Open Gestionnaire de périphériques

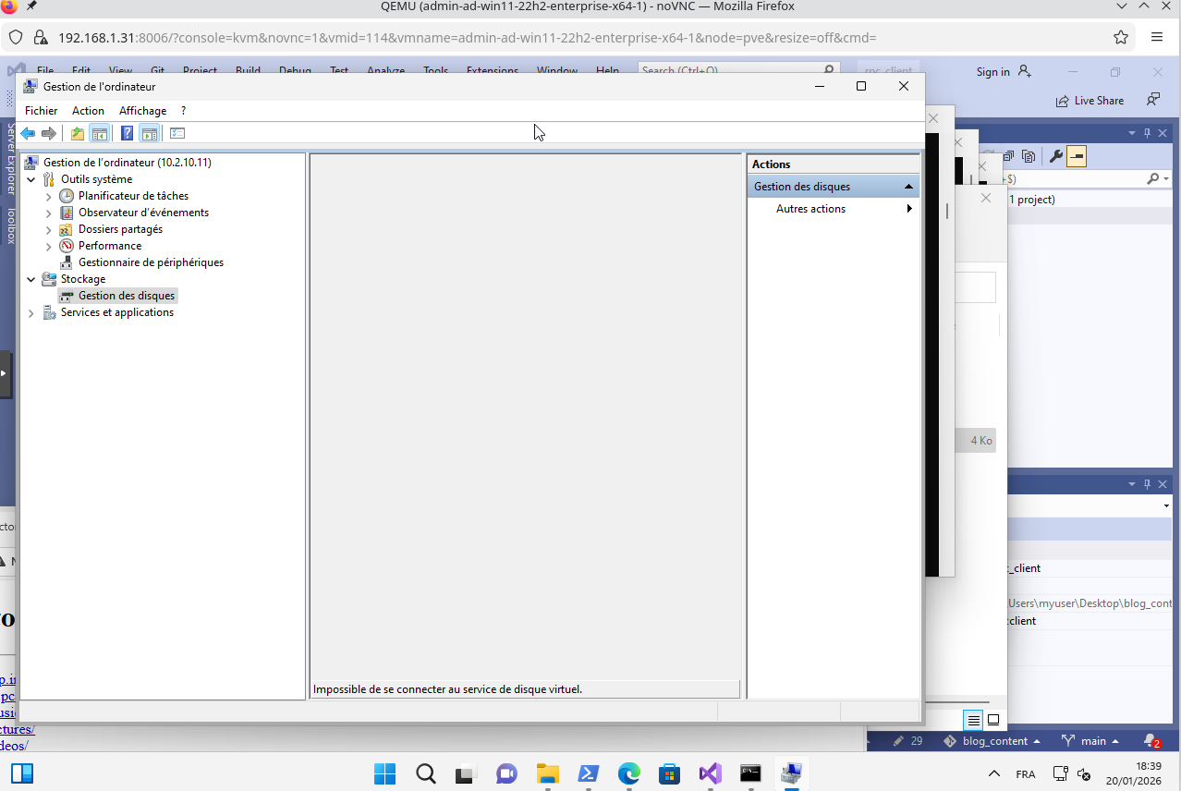click(x=151, y=262)
